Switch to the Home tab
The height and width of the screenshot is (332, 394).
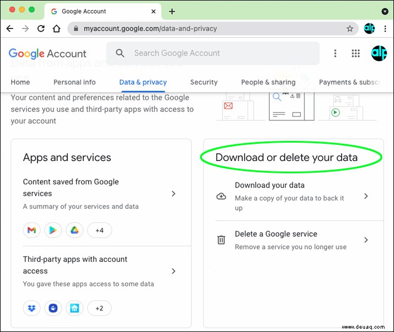click(x=21, y=82)
